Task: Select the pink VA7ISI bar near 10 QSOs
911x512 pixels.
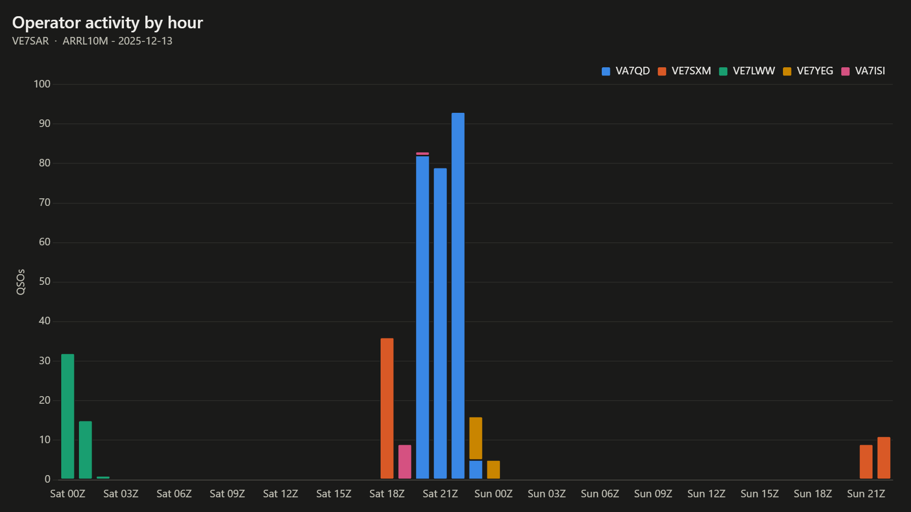Action: coord(405,462)
